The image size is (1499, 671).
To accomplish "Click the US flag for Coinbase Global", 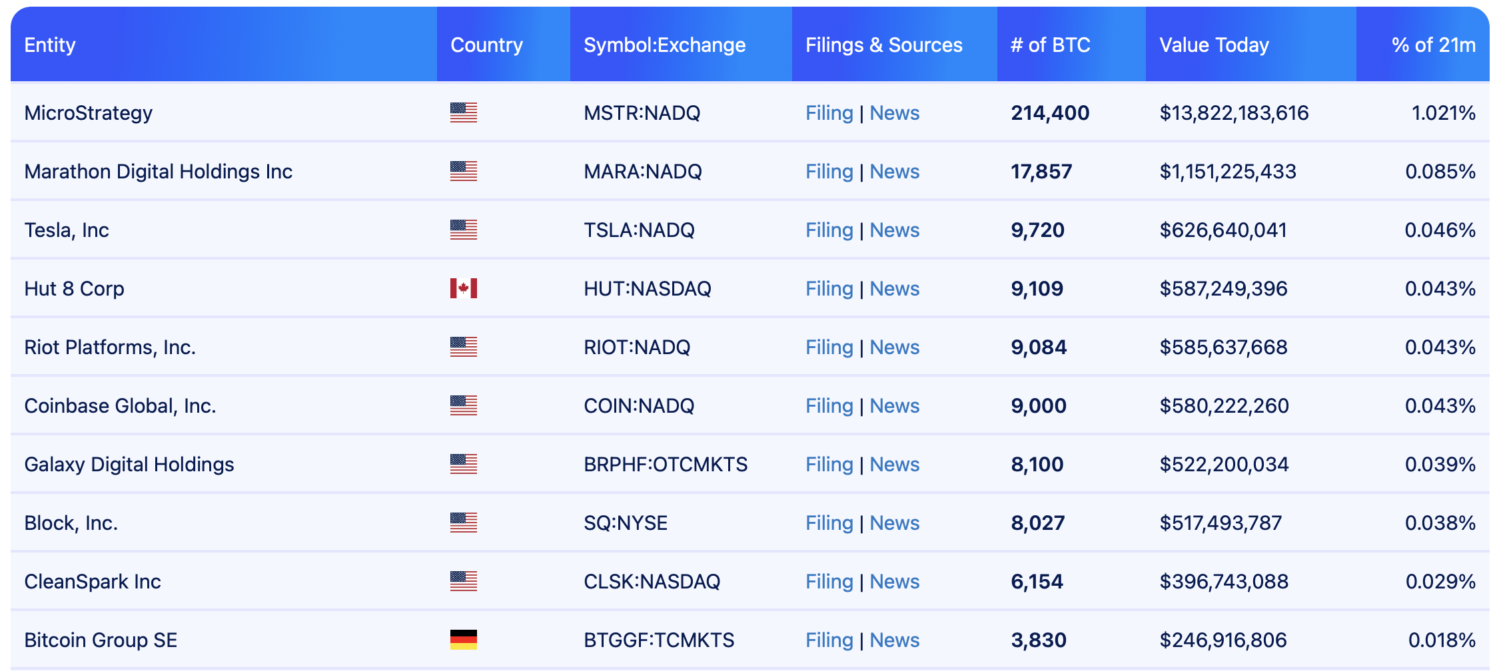I will (x=463, y=405).
